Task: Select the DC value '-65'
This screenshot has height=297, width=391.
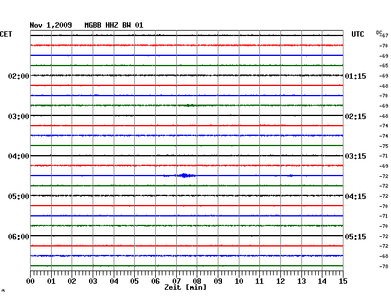Action: [384, 66]
